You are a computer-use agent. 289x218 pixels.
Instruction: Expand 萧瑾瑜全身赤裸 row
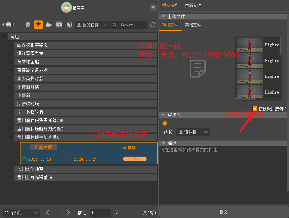(x=10, y=70)
